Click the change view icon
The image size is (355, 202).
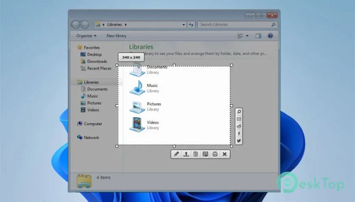[240, 36]
